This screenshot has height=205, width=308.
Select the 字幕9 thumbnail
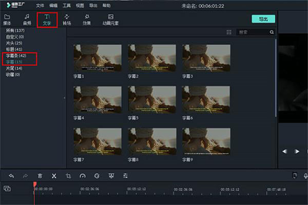(x=206, y=141)
